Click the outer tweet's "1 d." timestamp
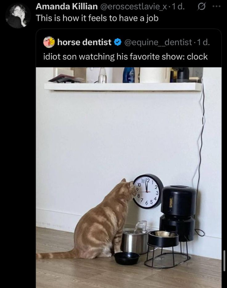The width and height of the screenshot is (227, 288). coord(178,7)
